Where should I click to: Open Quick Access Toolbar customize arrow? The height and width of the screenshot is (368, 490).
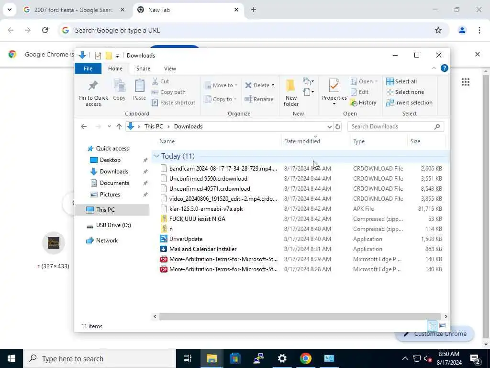[x=117, y=56]
